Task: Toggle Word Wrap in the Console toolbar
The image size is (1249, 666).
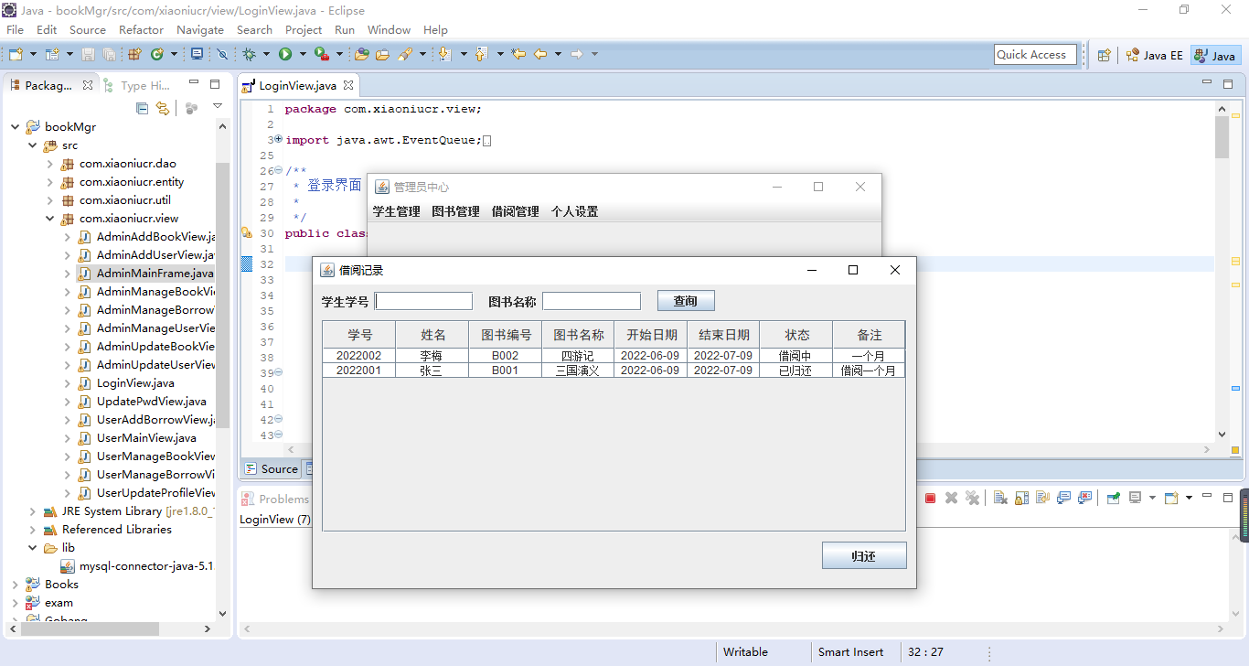Action: point(1042,498)
